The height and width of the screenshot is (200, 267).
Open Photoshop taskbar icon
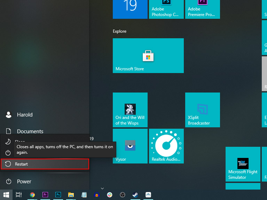point(58,195)
